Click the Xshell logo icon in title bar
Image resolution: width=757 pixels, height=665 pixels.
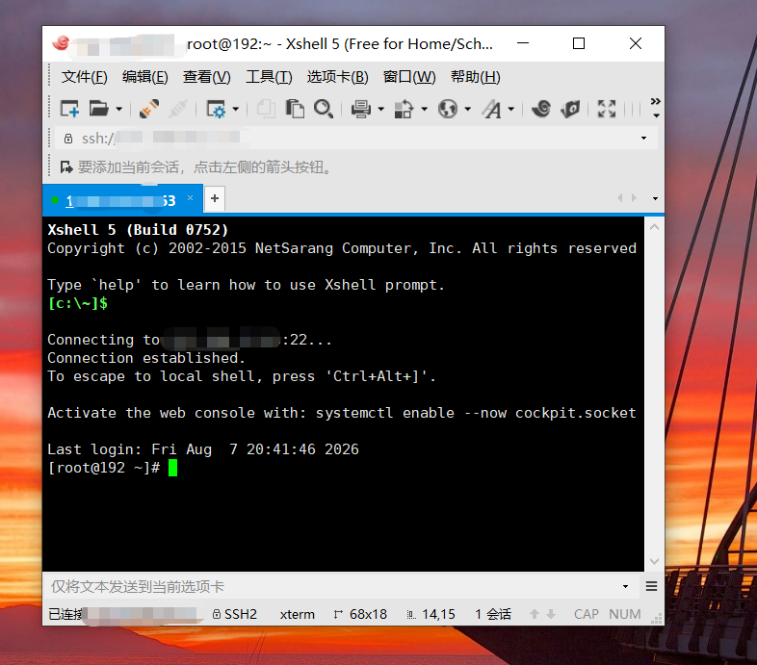(x=62, y=43)
